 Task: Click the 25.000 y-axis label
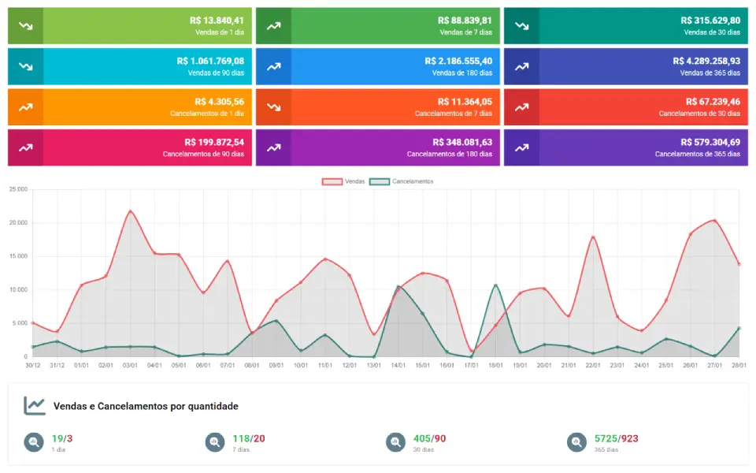18,189
